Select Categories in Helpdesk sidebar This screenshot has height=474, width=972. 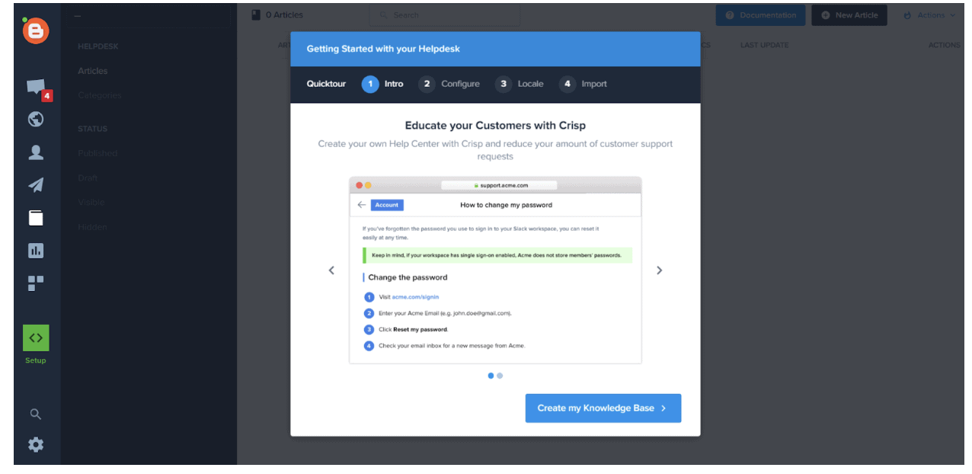100,95
